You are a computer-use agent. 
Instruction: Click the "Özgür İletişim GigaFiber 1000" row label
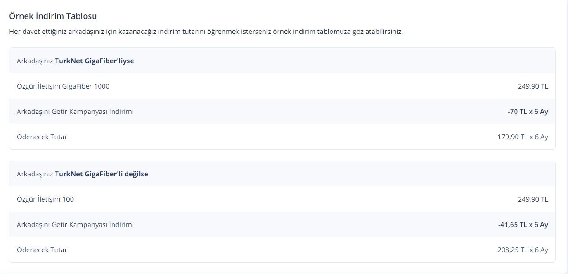(63, 86)
